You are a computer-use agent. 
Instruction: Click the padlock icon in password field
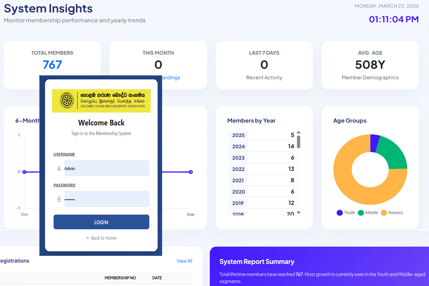point(59,199)
